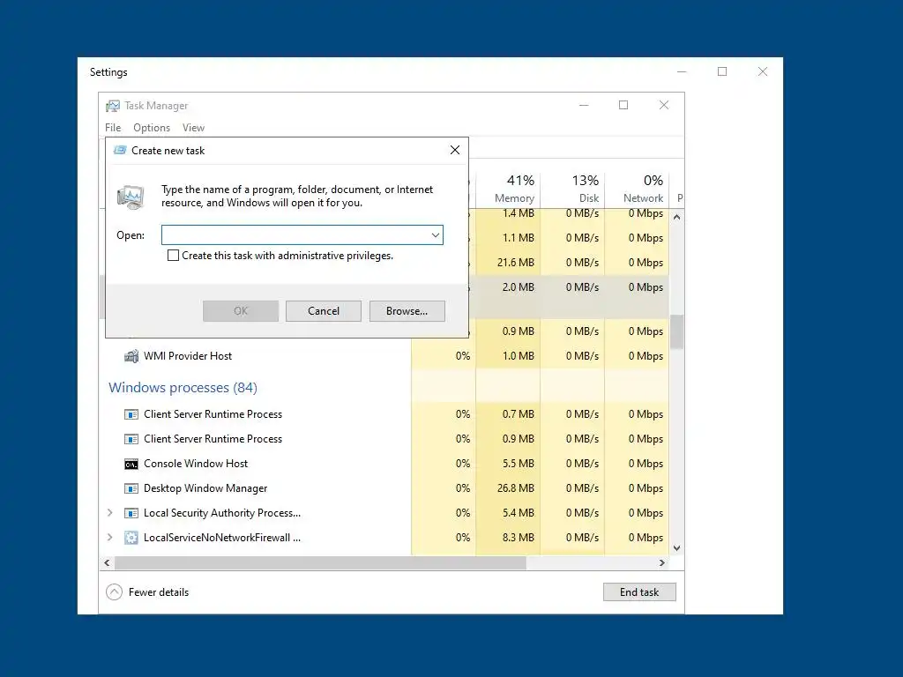903x677 pixels.
Task: Click the LocalServiceNoNetworkFirewall gear icon
Action: pos(131,538)
